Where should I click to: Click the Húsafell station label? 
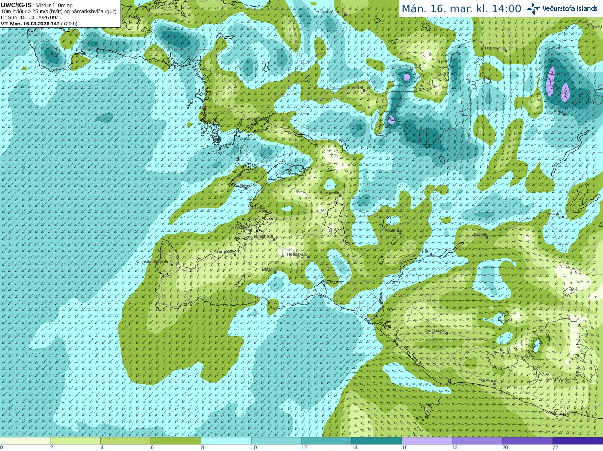pyautogui.click(x=355, y=88)
